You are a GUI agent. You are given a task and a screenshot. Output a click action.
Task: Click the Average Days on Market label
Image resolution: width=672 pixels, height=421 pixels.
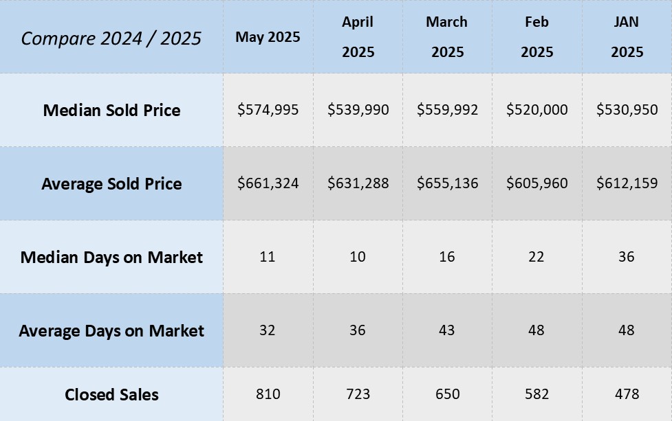pos(111,330)
